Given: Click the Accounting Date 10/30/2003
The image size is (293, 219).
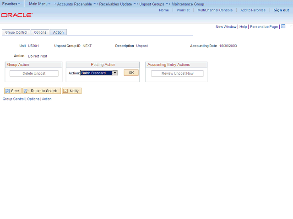Looking at the screenshot, I should [x=228, y=46].
